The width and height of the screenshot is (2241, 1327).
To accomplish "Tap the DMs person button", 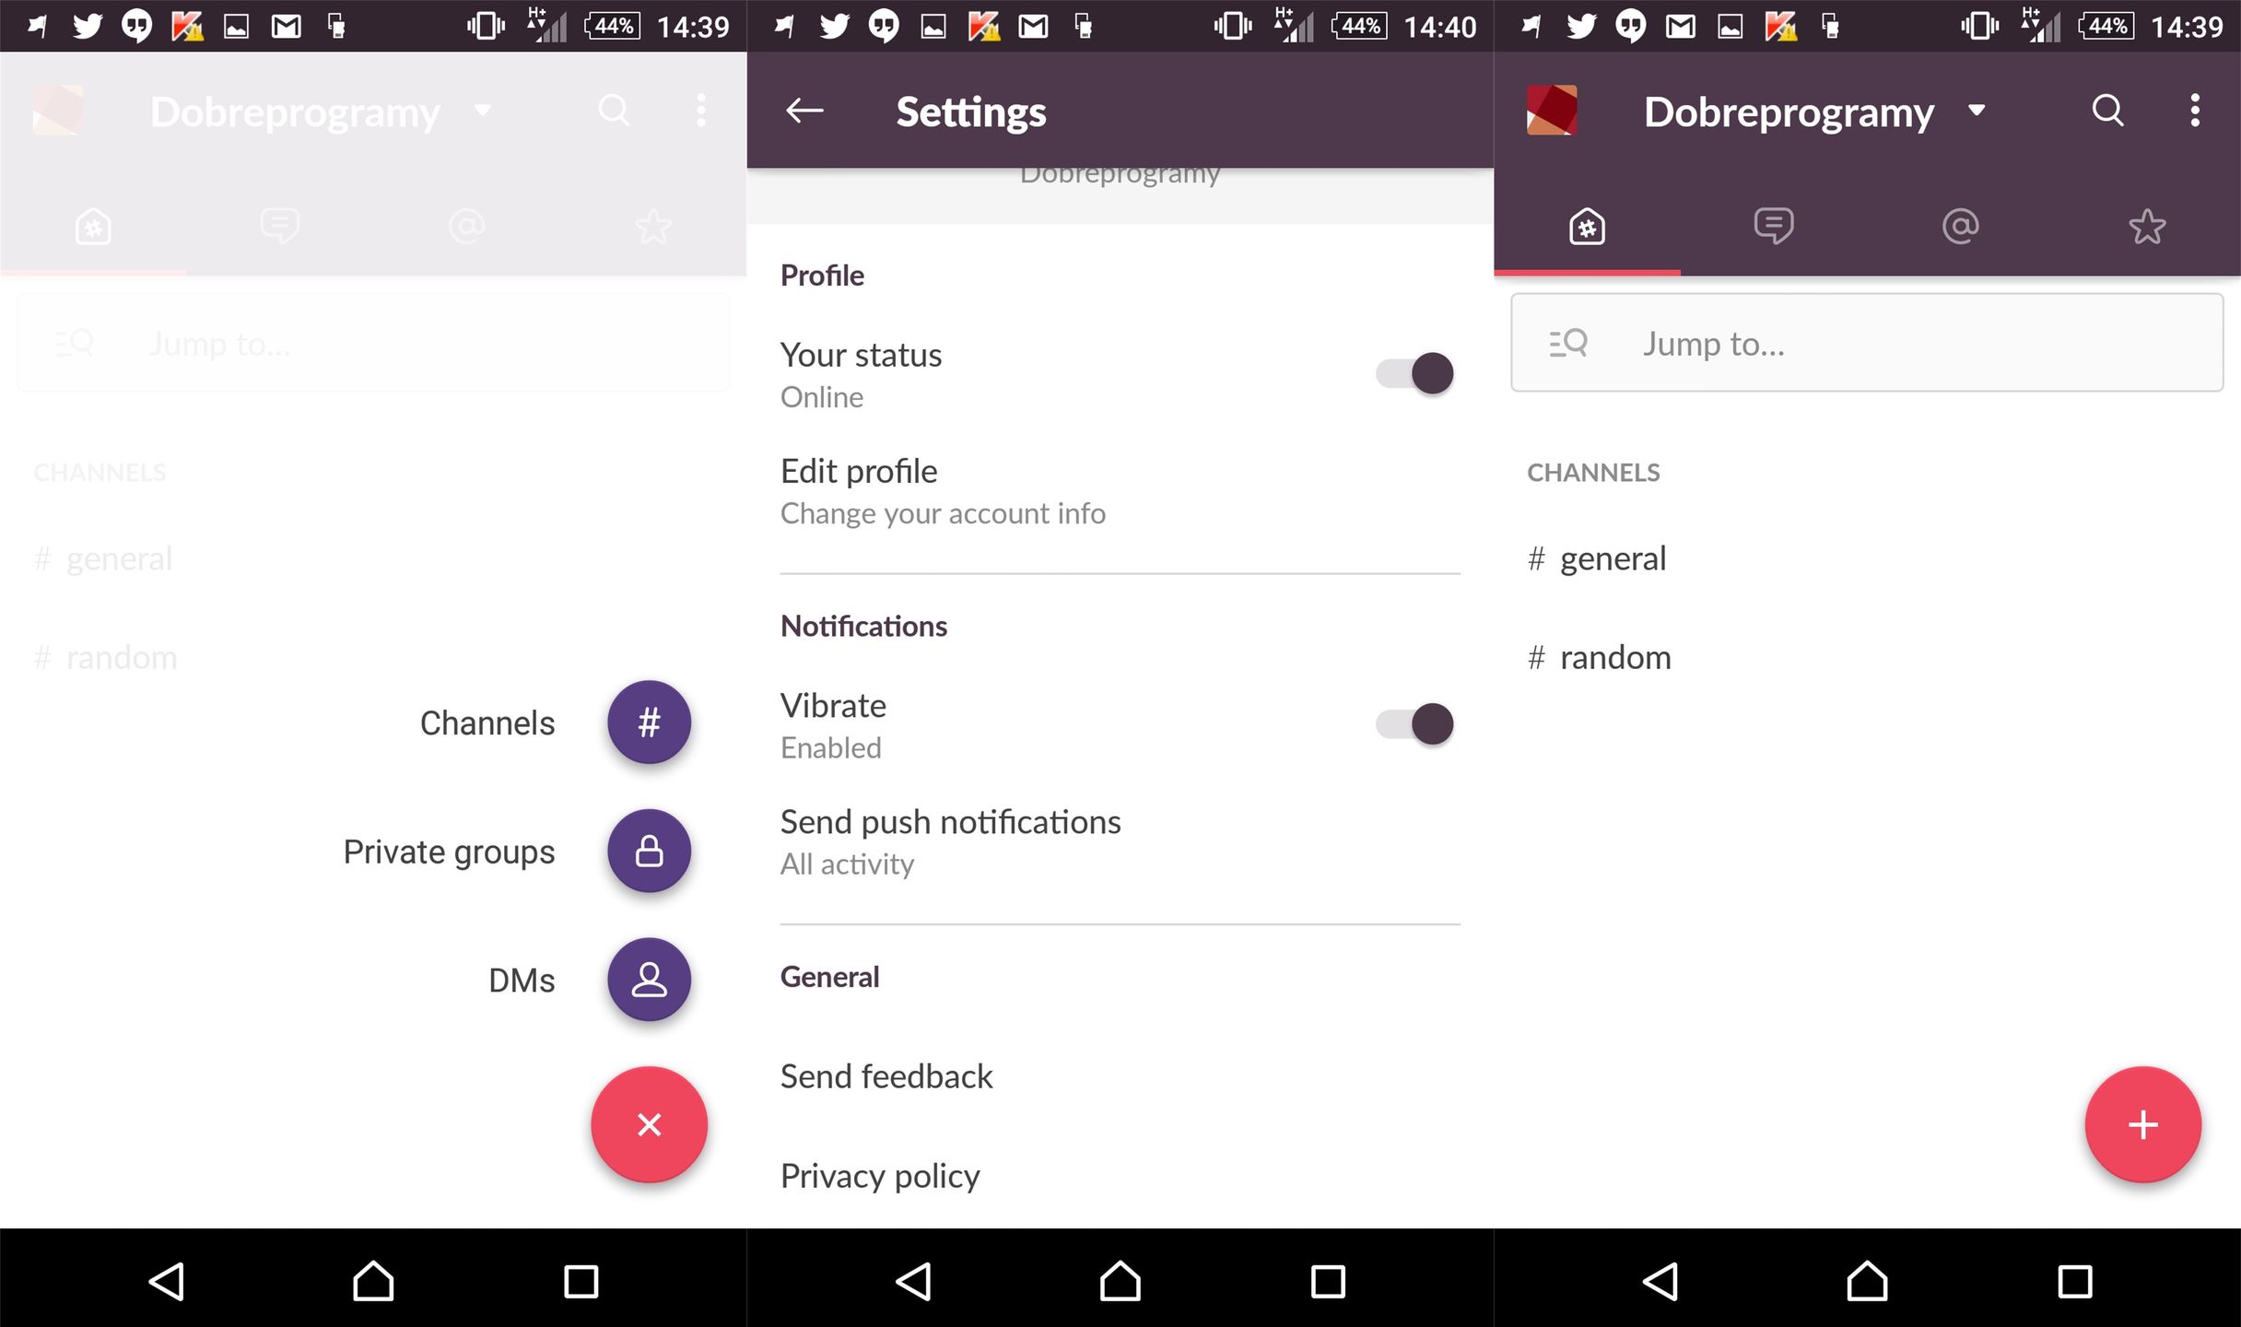I will pos(649,980).
